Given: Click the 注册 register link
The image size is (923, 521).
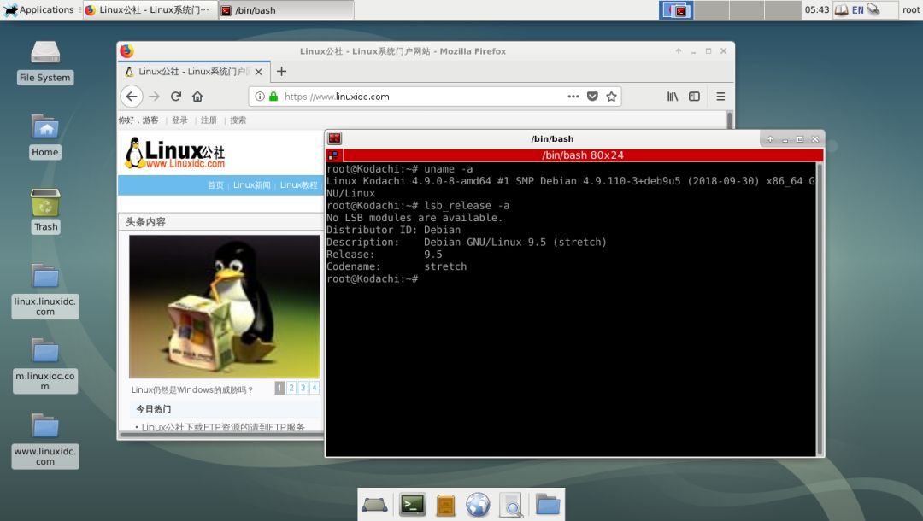Looking at the screenshot, I should coord(209,120).
